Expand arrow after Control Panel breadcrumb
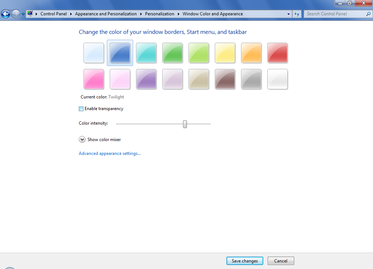 (x=71, y=14)
